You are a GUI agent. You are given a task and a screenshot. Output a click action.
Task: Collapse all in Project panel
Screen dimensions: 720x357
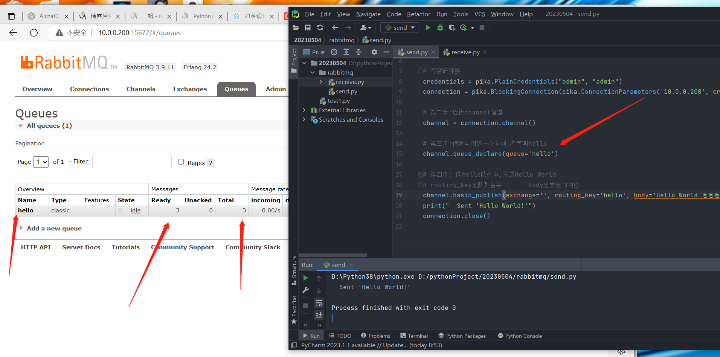pyautogui.click(x=358, y=52)
